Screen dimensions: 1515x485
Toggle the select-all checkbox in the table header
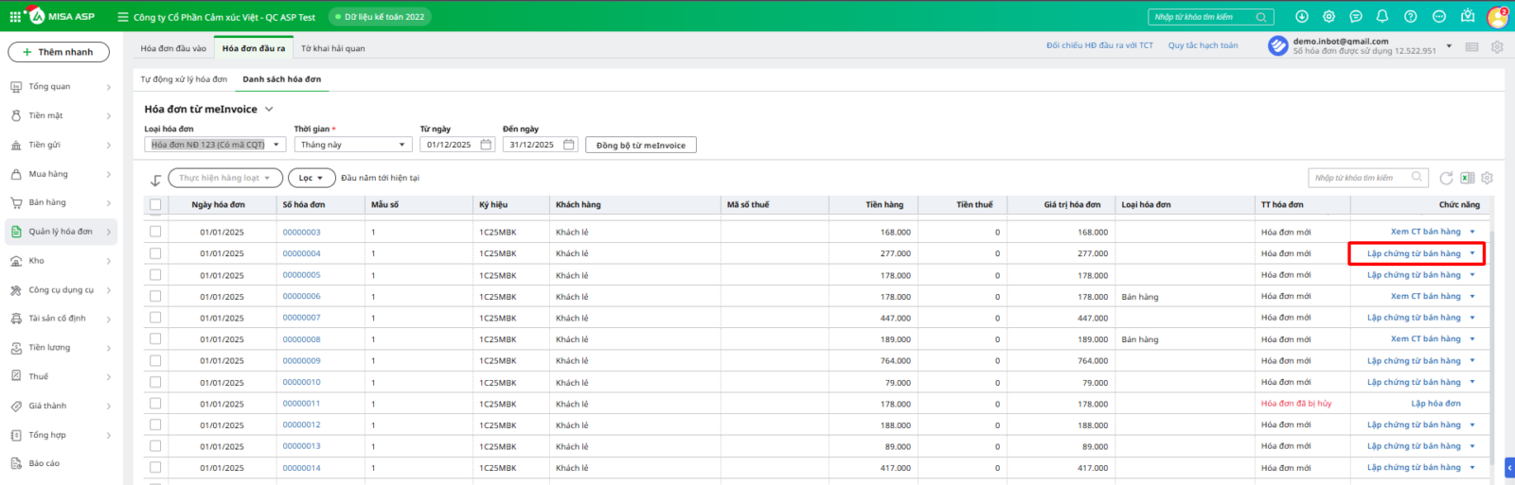(x=155, y=204)
